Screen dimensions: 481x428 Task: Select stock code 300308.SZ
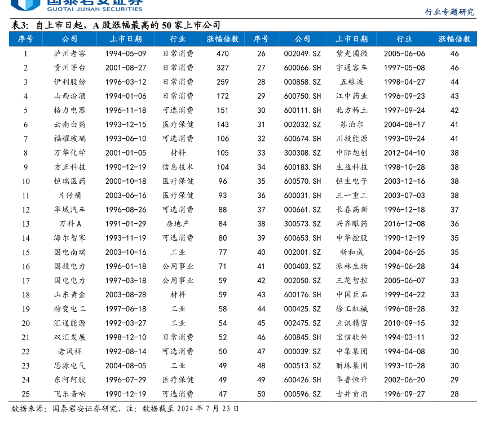tap(302, 153)
